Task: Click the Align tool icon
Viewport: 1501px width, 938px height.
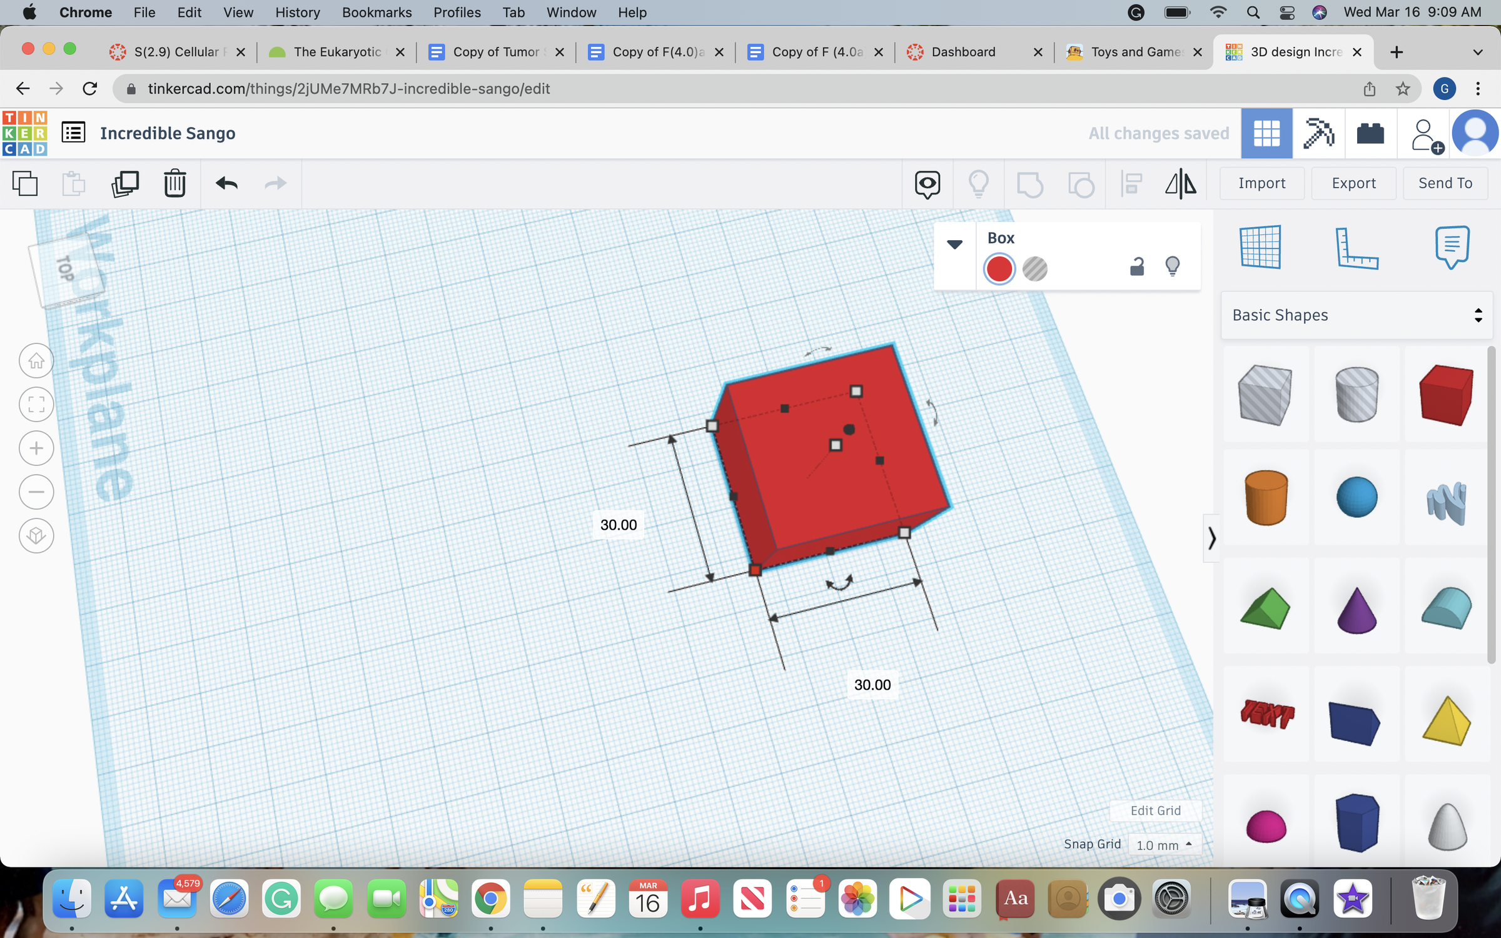Action: coord(1131,184)
